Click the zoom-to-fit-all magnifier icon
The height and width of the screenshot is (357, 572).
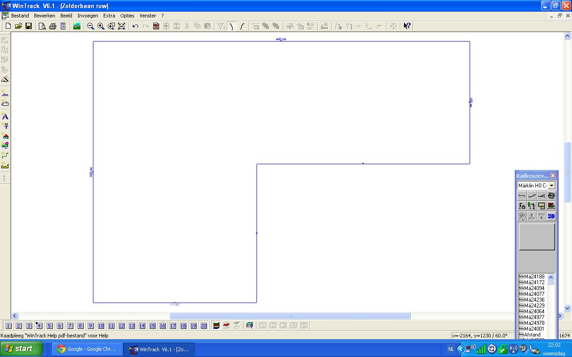[121, 26]
